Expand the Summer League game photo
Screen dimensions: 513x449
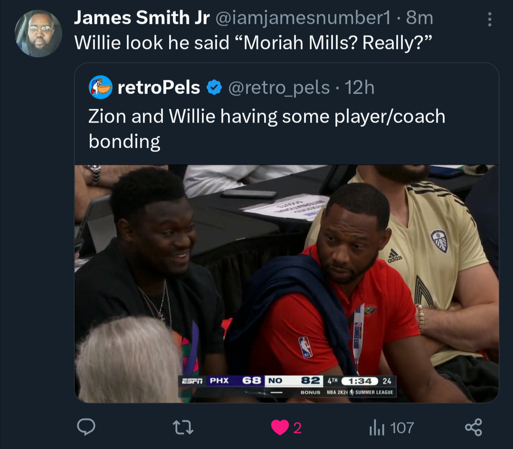tap(287, 283)
